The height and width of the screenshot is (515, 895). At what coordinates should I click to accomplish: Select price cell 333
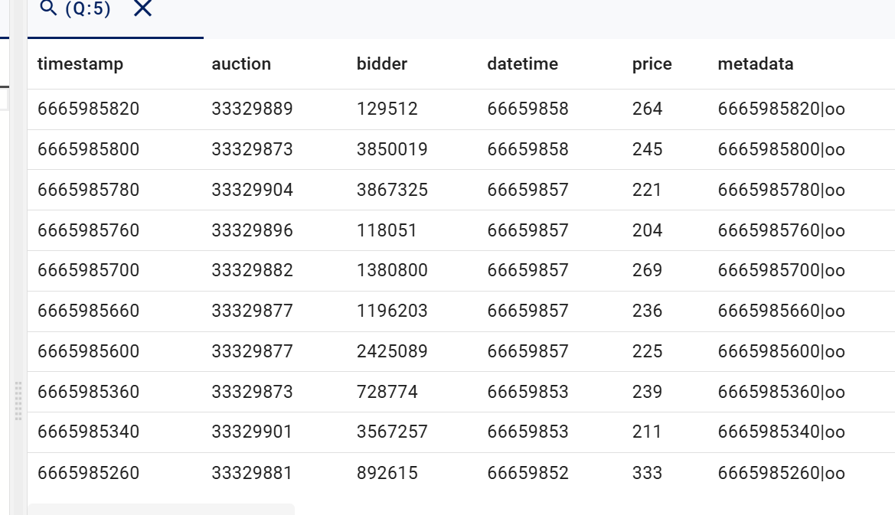pos(647,474)
